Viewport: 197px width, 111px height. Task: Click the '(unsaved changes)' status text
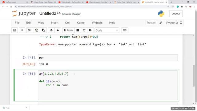coord(72,14)
